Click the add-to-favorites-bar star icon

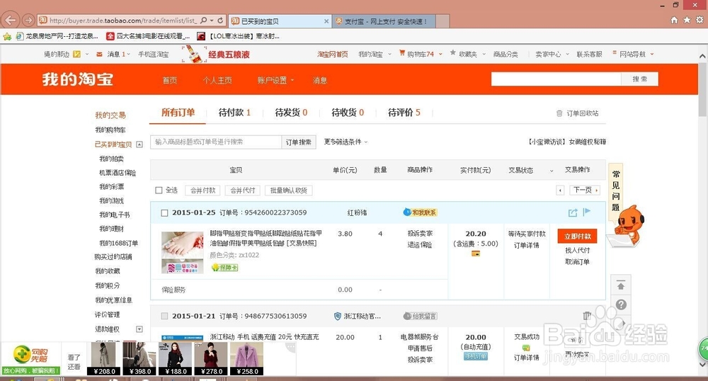(7, 37)
